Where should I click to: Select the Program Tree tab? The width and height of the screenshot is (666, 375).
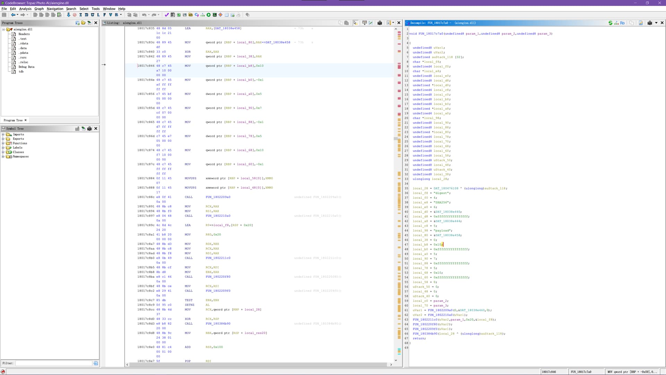(x=13, y=120)
